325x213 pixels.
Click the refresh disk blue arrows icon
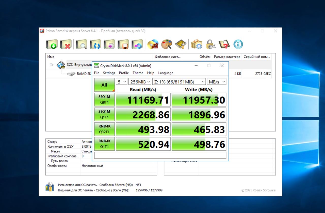pyautogui.click(x=95, y=44)
